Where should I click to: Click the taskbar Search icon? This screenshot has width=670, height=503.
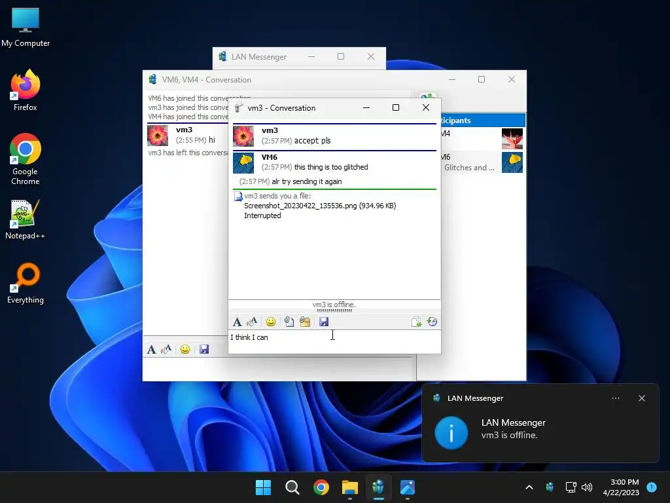tap(292, 487)
